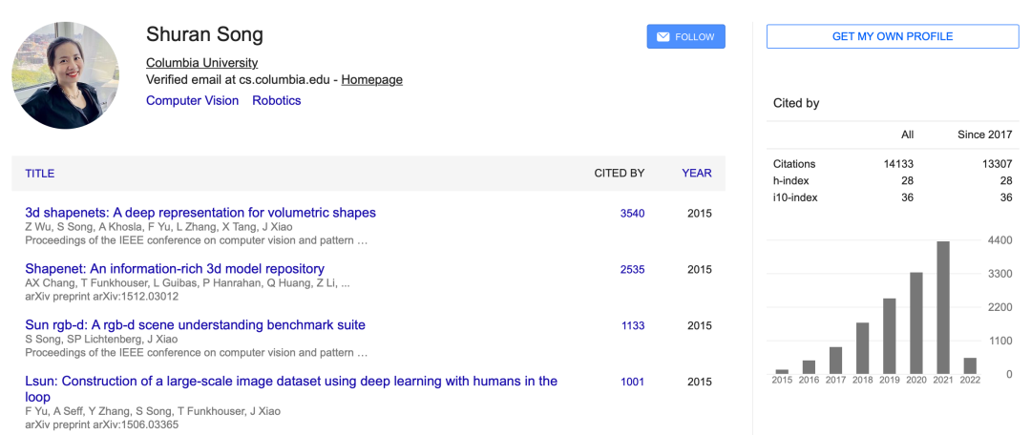Select the Robotics interest tag
Image resolution: width=1031 pixels, height=435 pixels.
[x=276, y=101]
